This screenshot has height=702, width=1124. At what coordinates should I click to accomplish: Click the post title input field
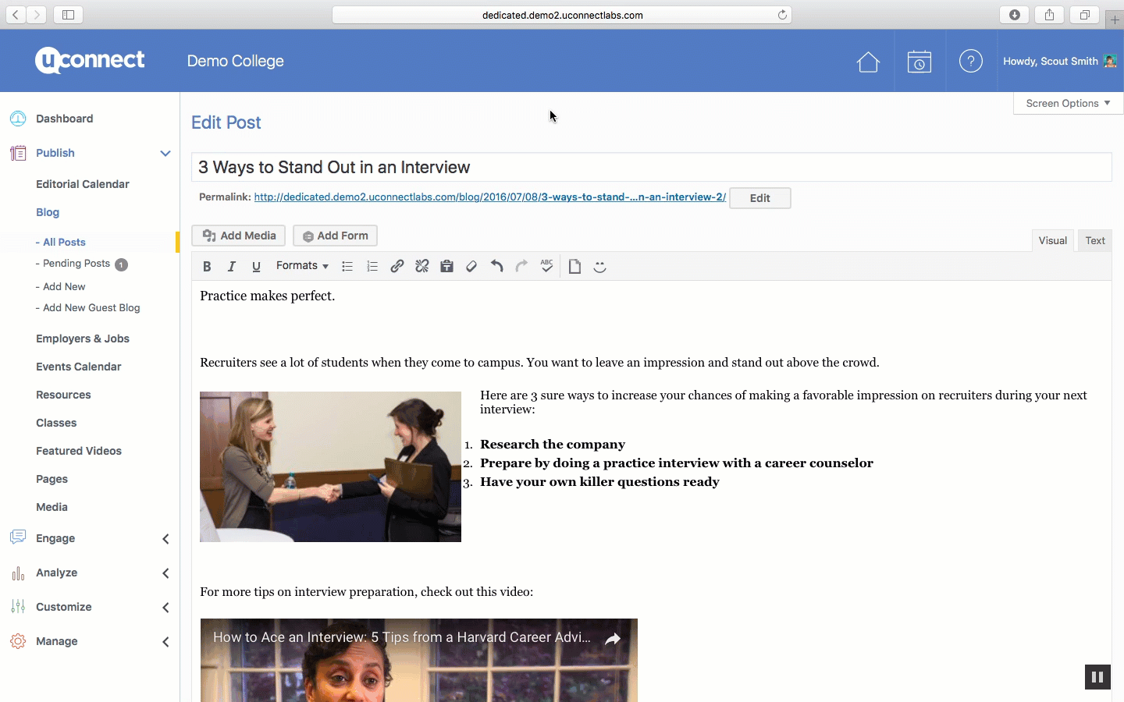(651, 168)
